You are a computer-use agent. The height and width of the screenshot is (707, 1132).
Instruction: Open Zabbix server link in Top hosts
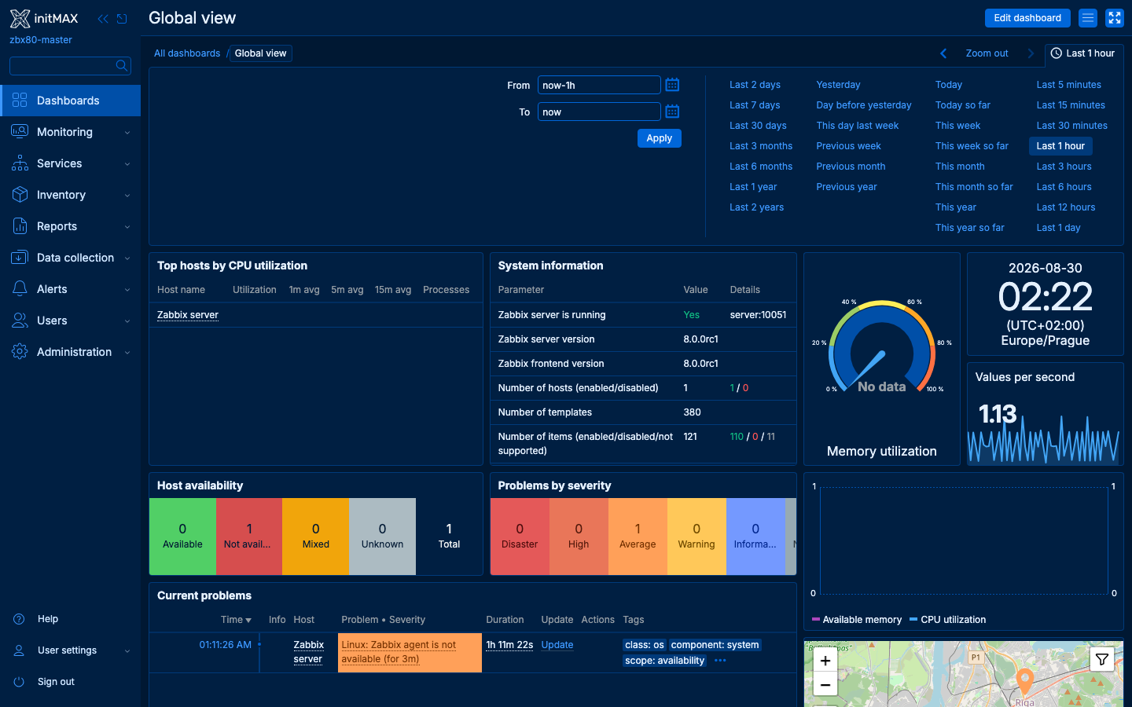pyautogui.click(x=188, y=315)
